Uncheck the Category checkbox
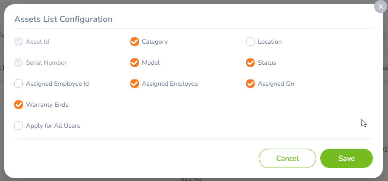The width and height of the screenshot is (388, 181). pyautogui.click(x=135, y=42)
